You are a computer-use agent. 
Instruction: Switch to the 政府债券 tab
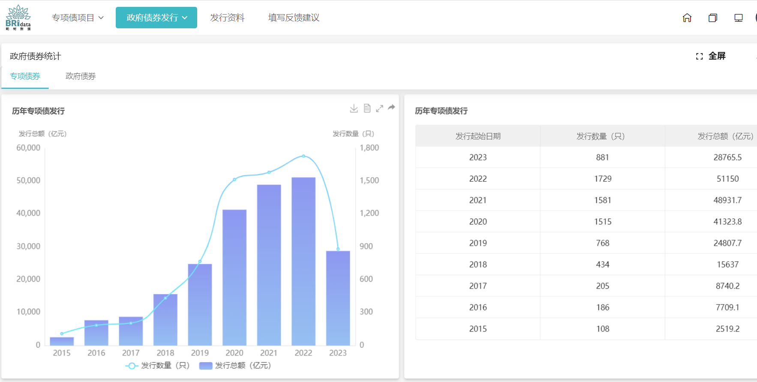(81, 76)
